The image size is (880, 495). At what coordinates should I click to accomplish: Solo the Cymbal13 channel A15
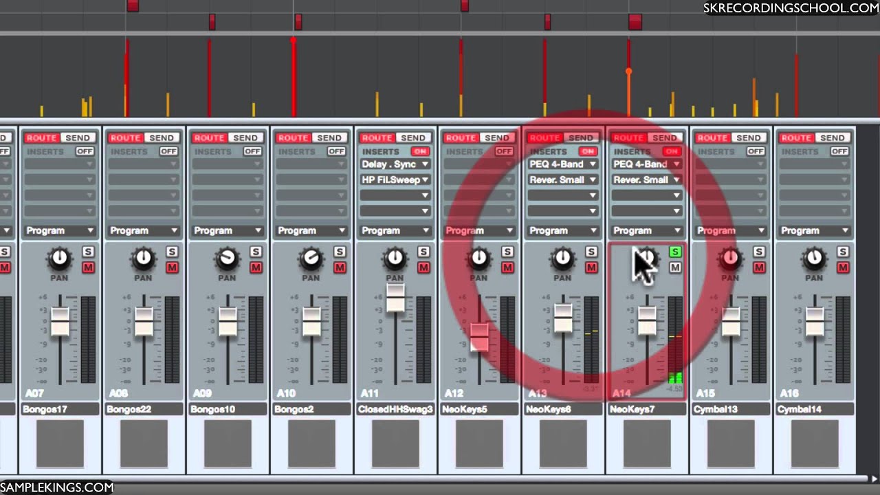pyautogui.click(x=759, y=252)
